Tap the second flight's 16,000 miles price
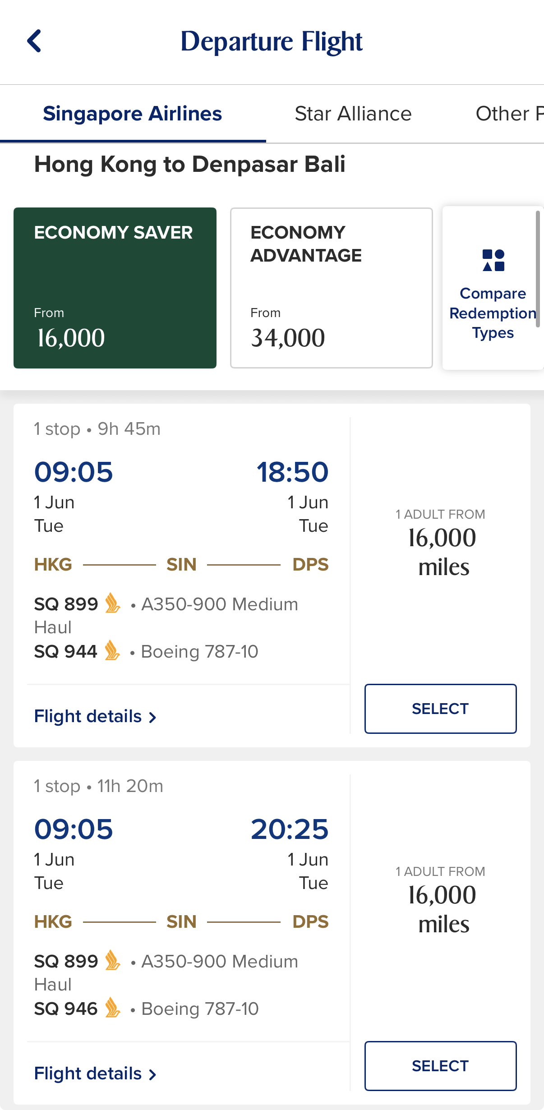The height and width of the screenshot is (1110, 544). tap(442, 909)
